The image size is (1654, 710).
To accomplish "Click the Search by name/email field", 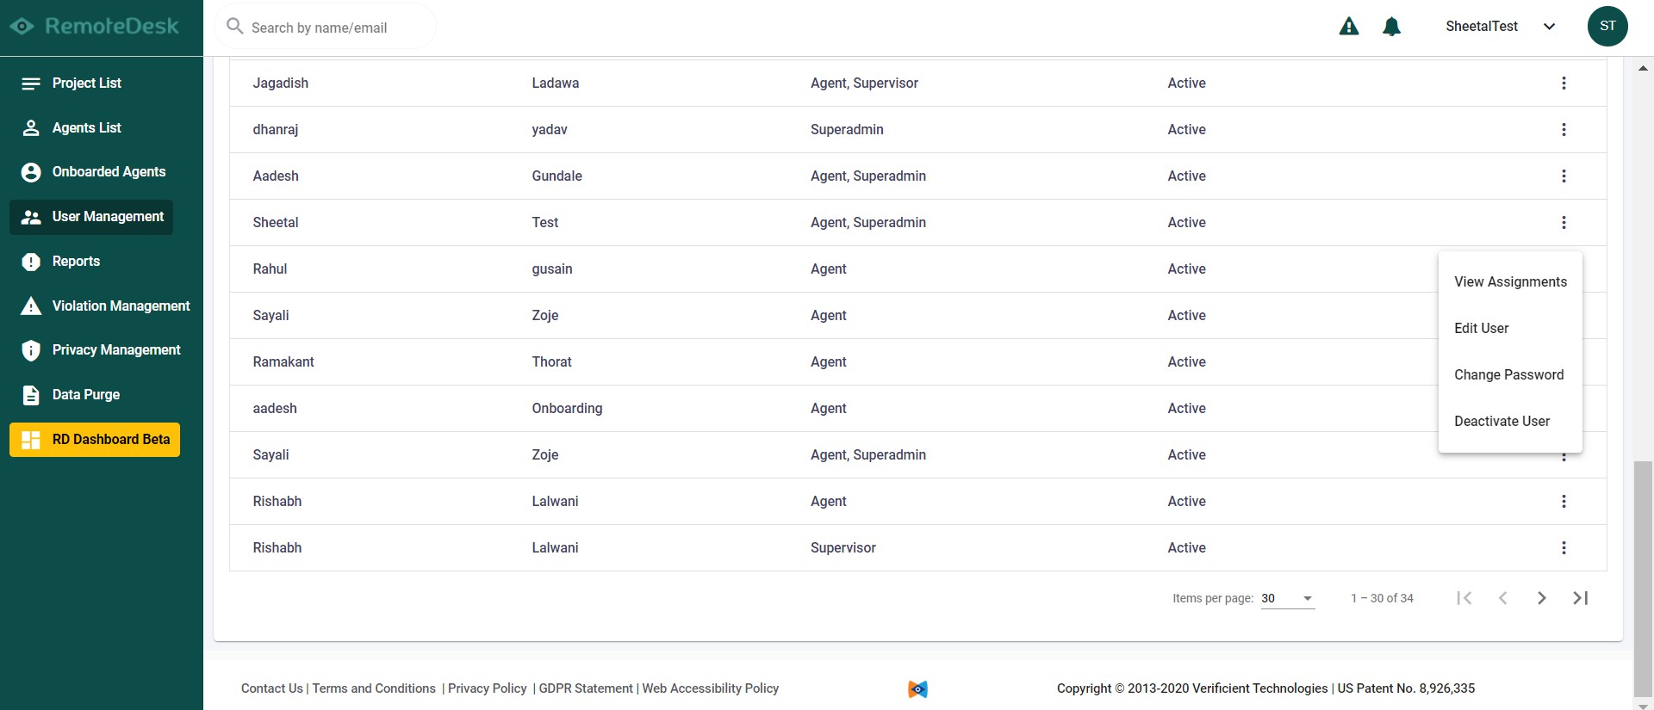I will (326, 28).
